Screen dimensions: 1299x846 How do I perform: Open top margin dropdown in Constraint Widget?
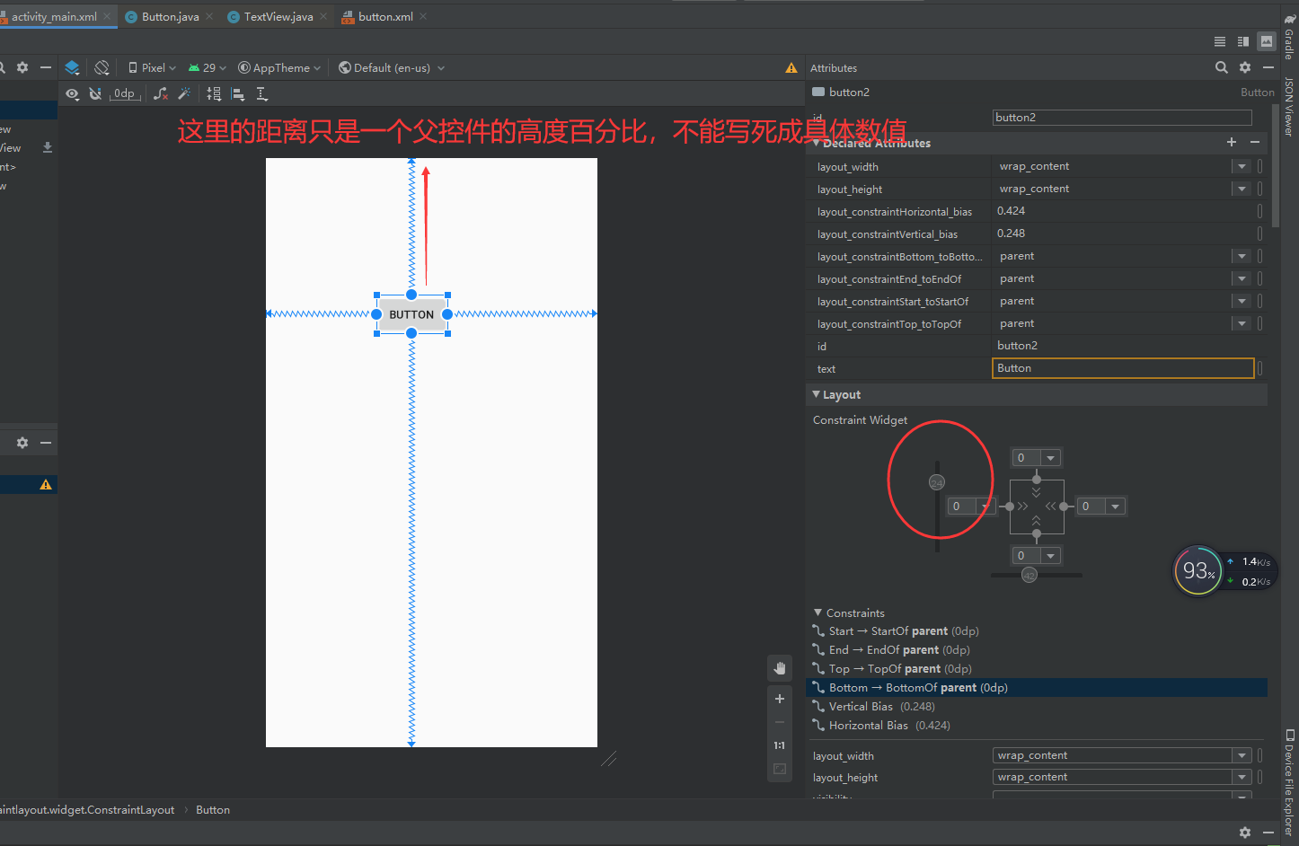coord(1050,458)
